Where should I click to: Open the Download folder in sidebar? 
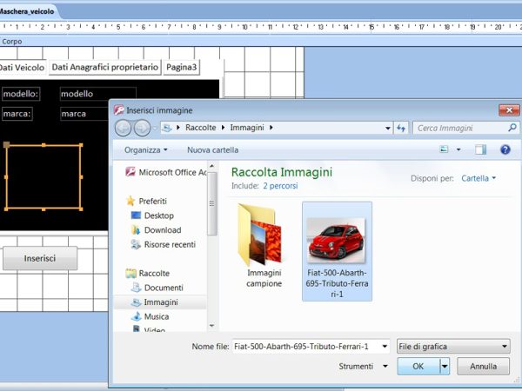click(x=162, y=230)
